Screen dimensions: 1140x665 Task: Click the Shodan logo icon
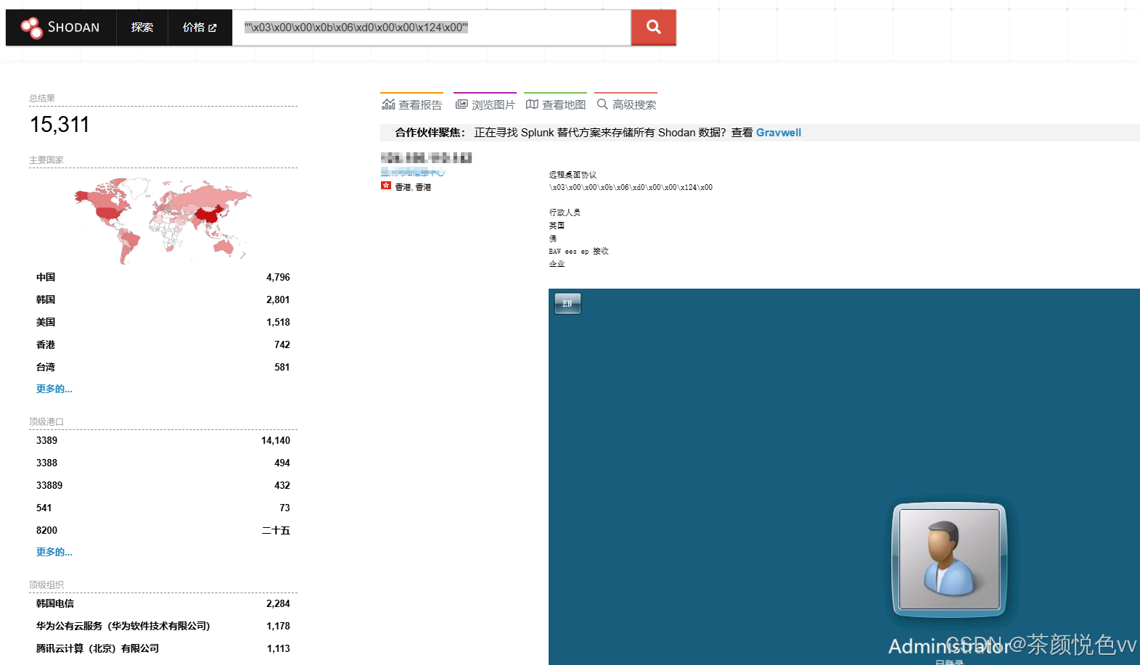point(31,28)
